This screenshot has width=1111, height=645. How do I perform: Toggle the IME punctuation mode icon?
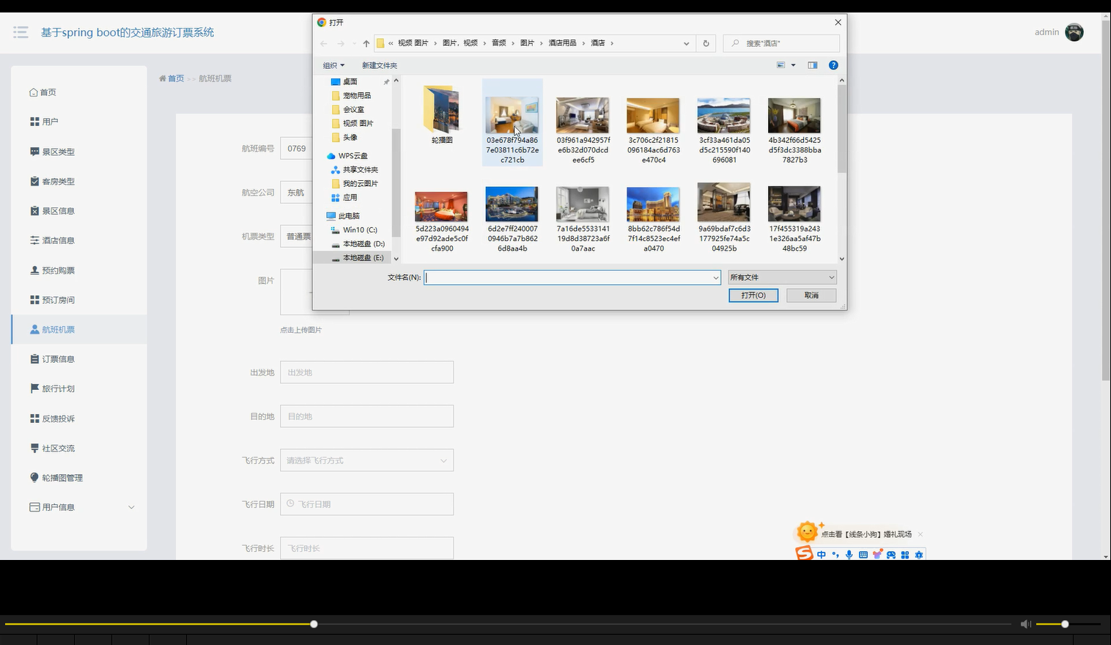coord(835,555)
